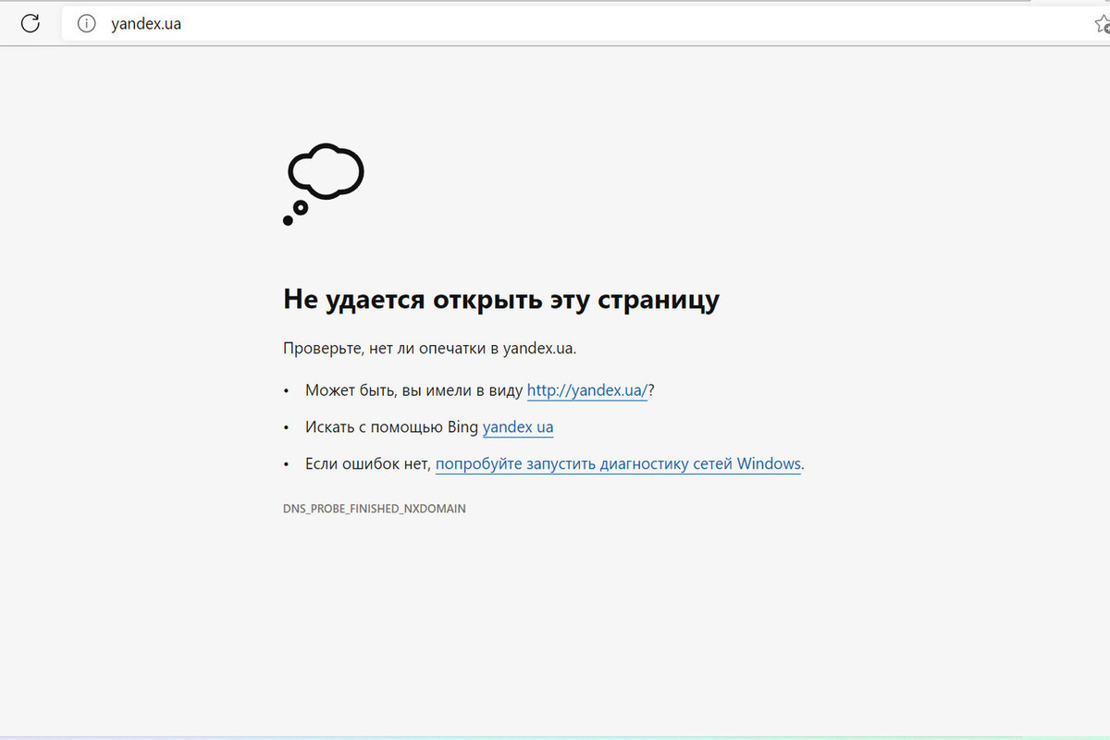Screen dimensions: 1110x740
Task: Click the "Если ошибок нет" text
Action: pos(367,464)
